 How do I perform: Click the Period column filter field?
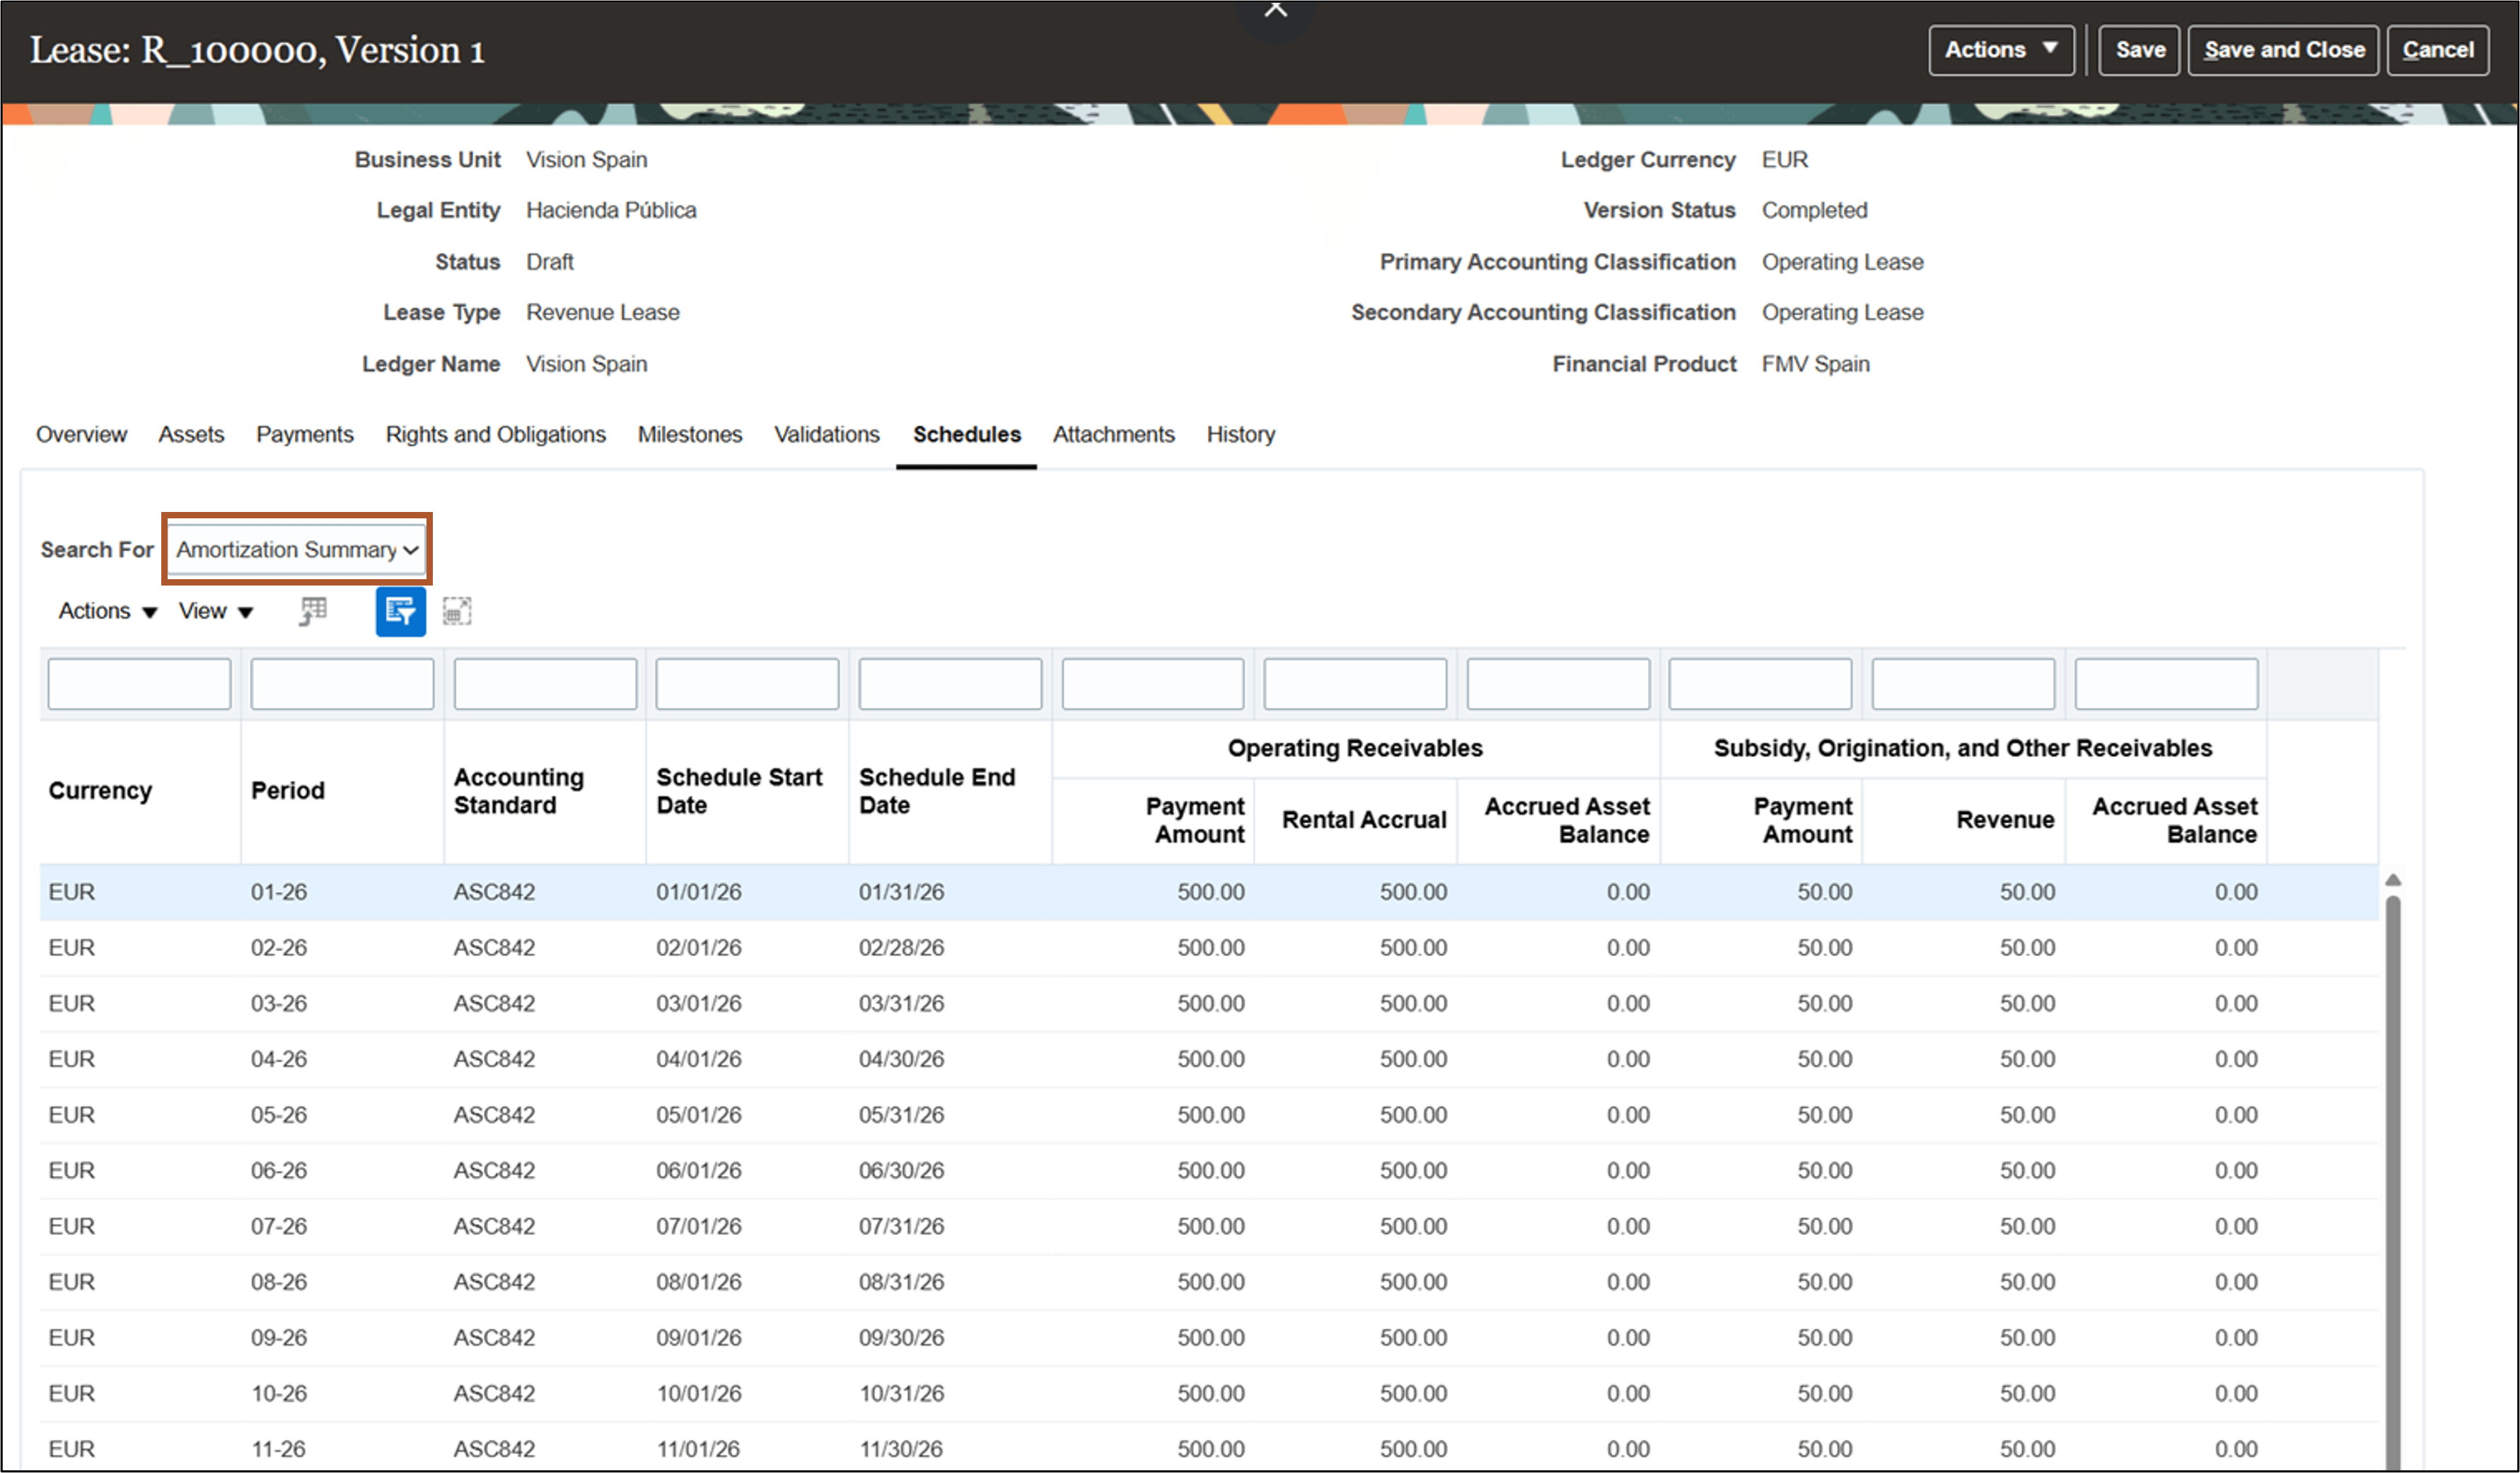pos(341,683)
